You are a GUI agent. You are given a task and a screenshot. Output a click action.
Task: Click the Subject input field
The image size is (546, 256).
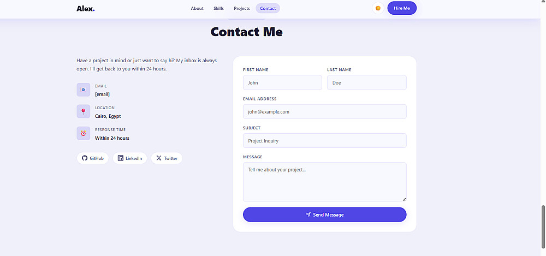[x=324, y=140]
